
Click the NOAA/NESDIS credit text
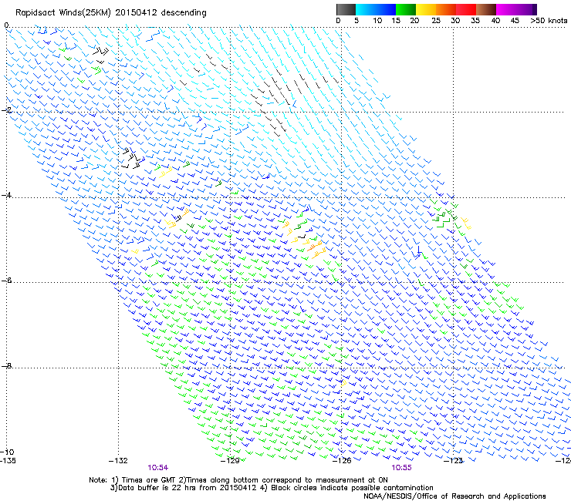point(454,496)
